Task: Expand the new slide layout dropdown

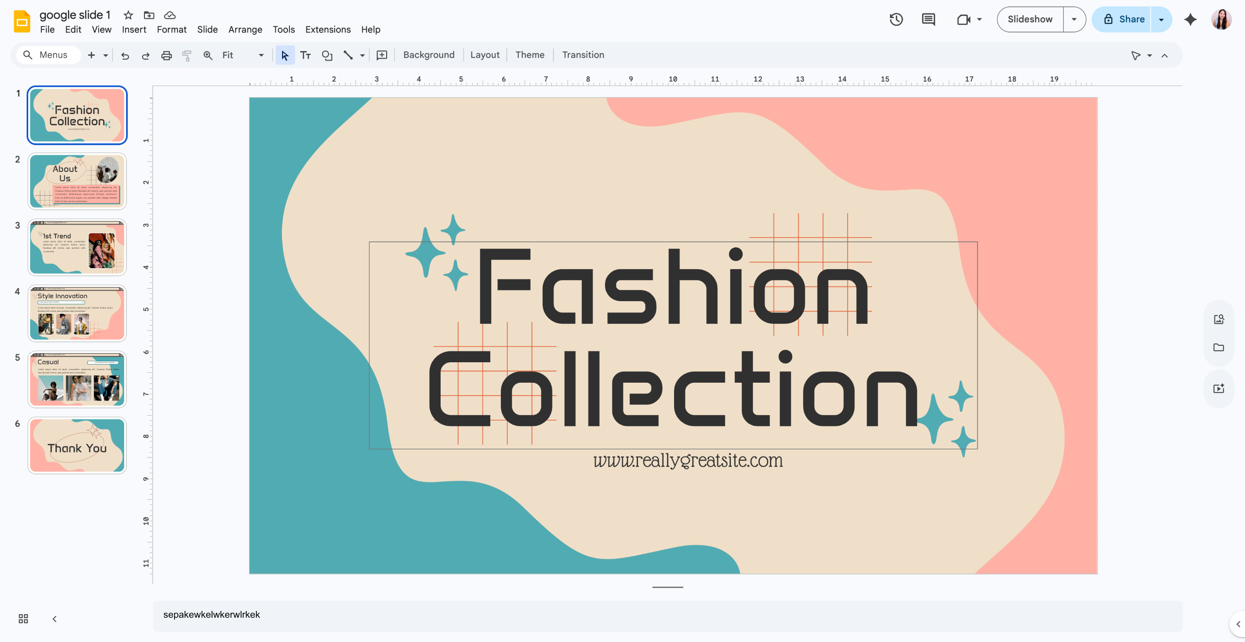Action: [x=106, y=55]
